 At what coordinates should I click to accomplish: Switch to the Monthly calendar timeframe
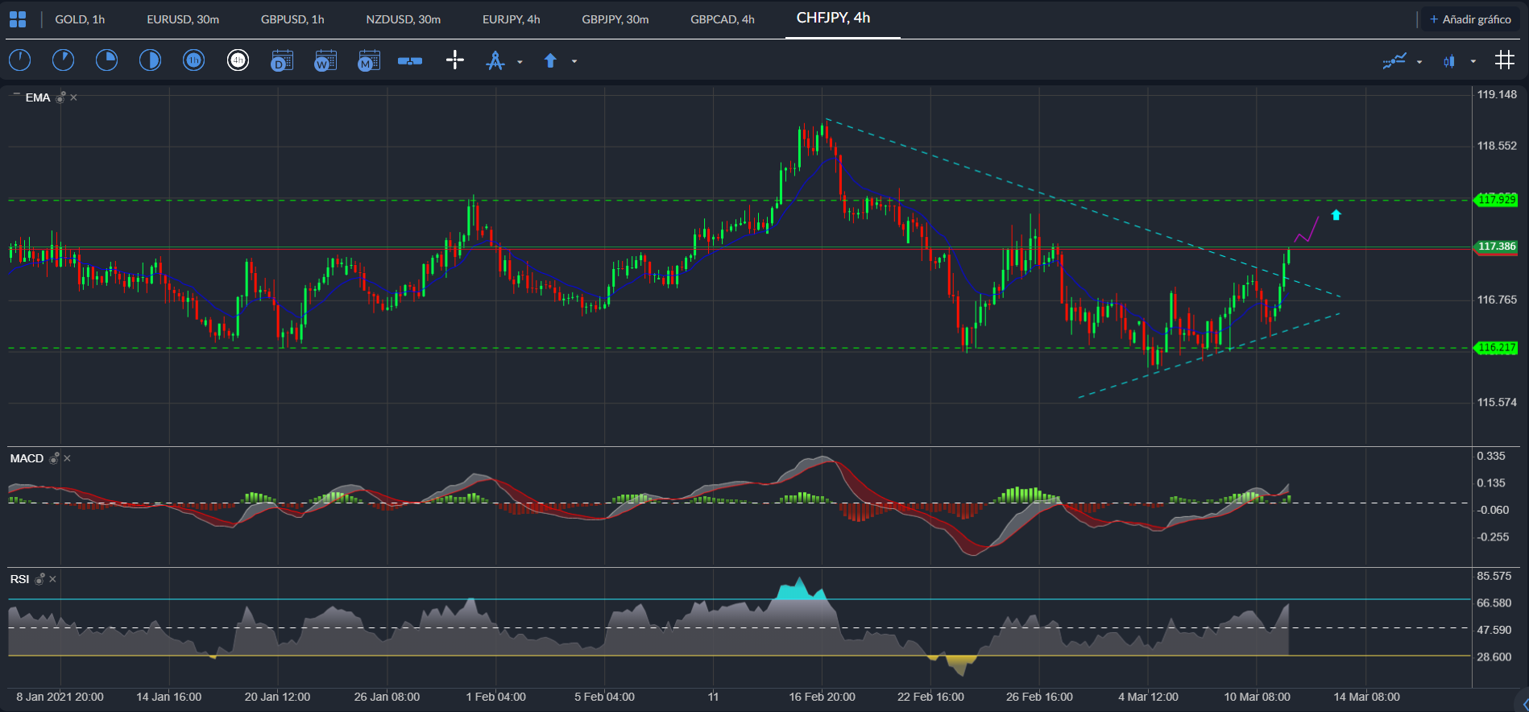pos(369,60)
